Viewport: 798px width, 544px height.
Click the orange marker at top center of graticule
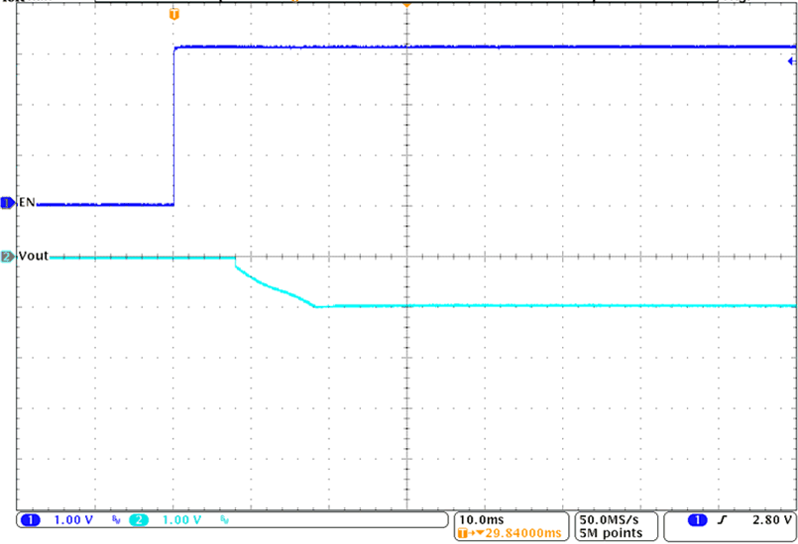pyautogui.click(x=405, y=3)
